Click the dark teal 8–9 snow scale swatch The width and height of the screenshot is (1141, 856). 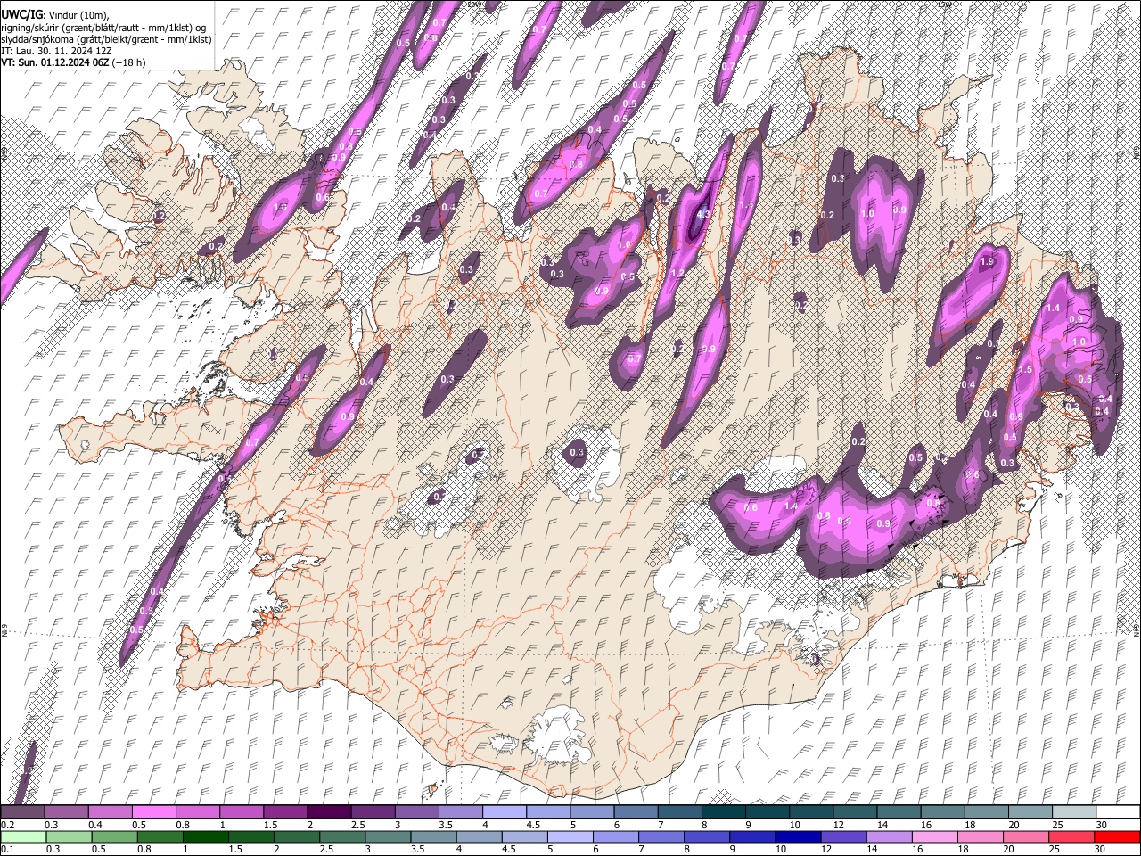[x=723, y=811]
